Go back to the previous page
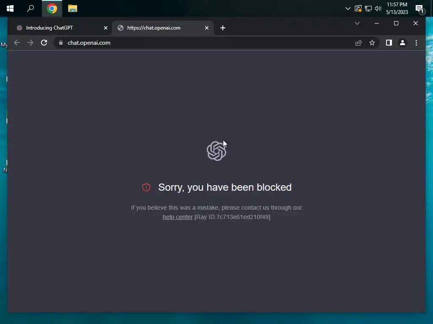Screen dimensions: 433x324 (x=17, y=43)
